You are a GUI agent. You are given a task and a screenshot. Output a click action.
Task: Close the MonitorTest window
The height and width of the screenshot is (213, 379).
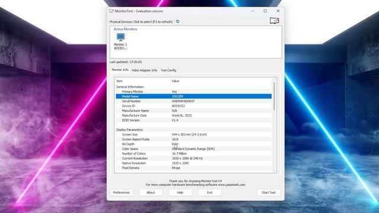tap(278, 11)
